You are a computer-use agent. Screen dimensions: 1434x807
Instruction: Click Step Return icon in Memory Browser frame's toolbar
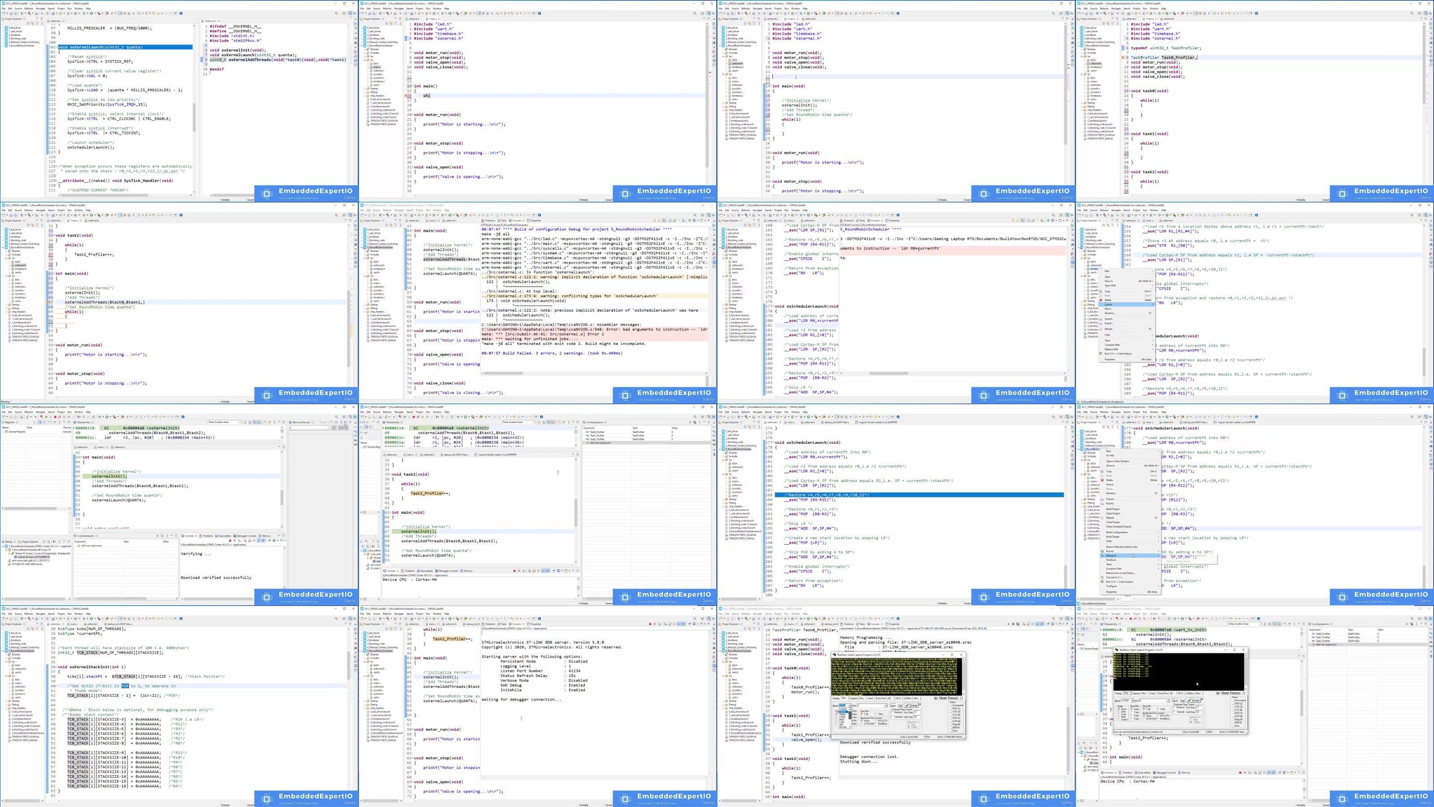(x=73, y=417)
